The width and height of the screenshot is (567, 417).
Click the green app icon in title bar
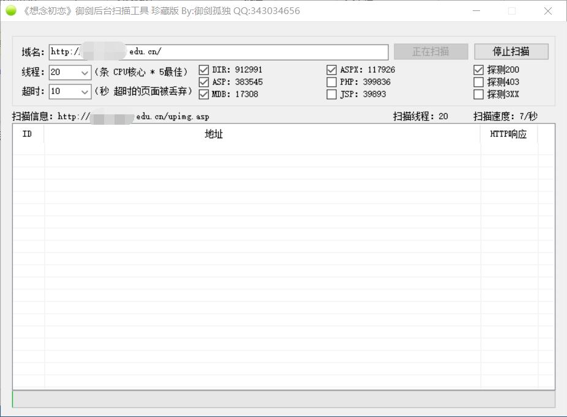[x=11, y=11]
